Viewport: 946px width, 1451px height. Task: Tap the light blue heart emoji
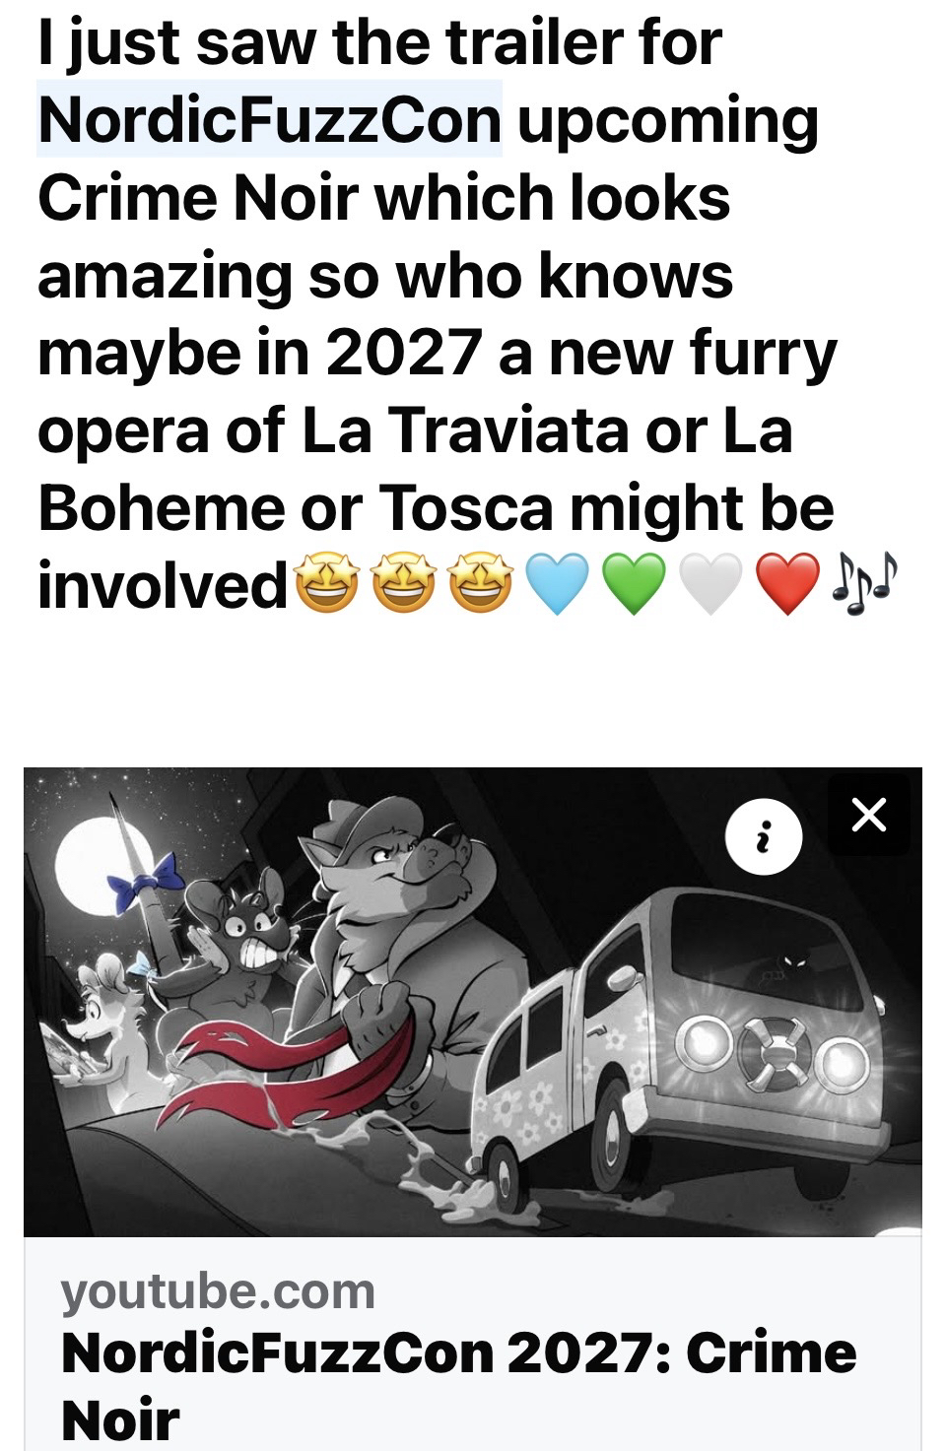click(x=558, y=585)
